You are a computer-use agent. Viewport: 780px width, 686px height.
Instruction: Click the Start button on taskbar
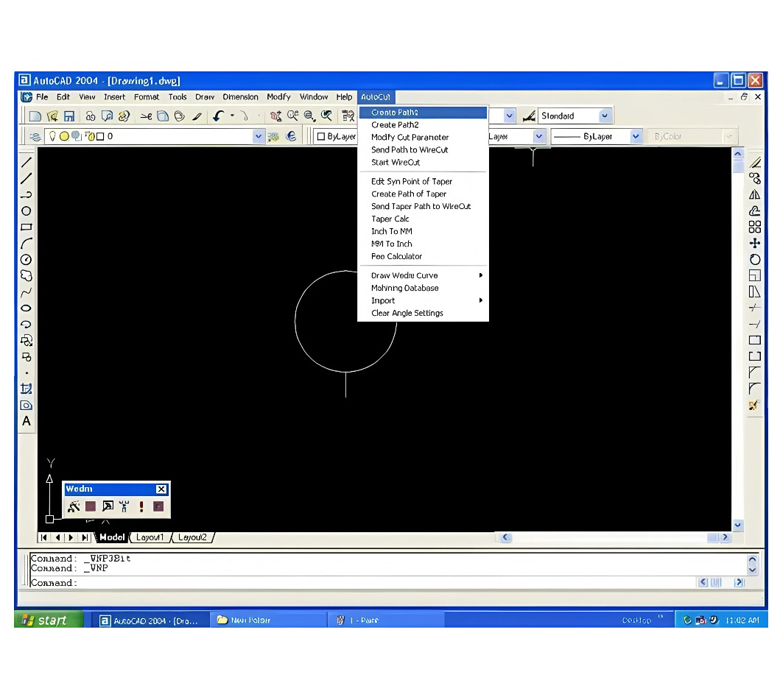(x=49, y=620)
